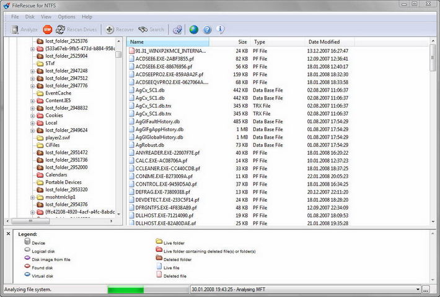Open settings via gear-checkmark toolbar icon

tap(177, 29)
